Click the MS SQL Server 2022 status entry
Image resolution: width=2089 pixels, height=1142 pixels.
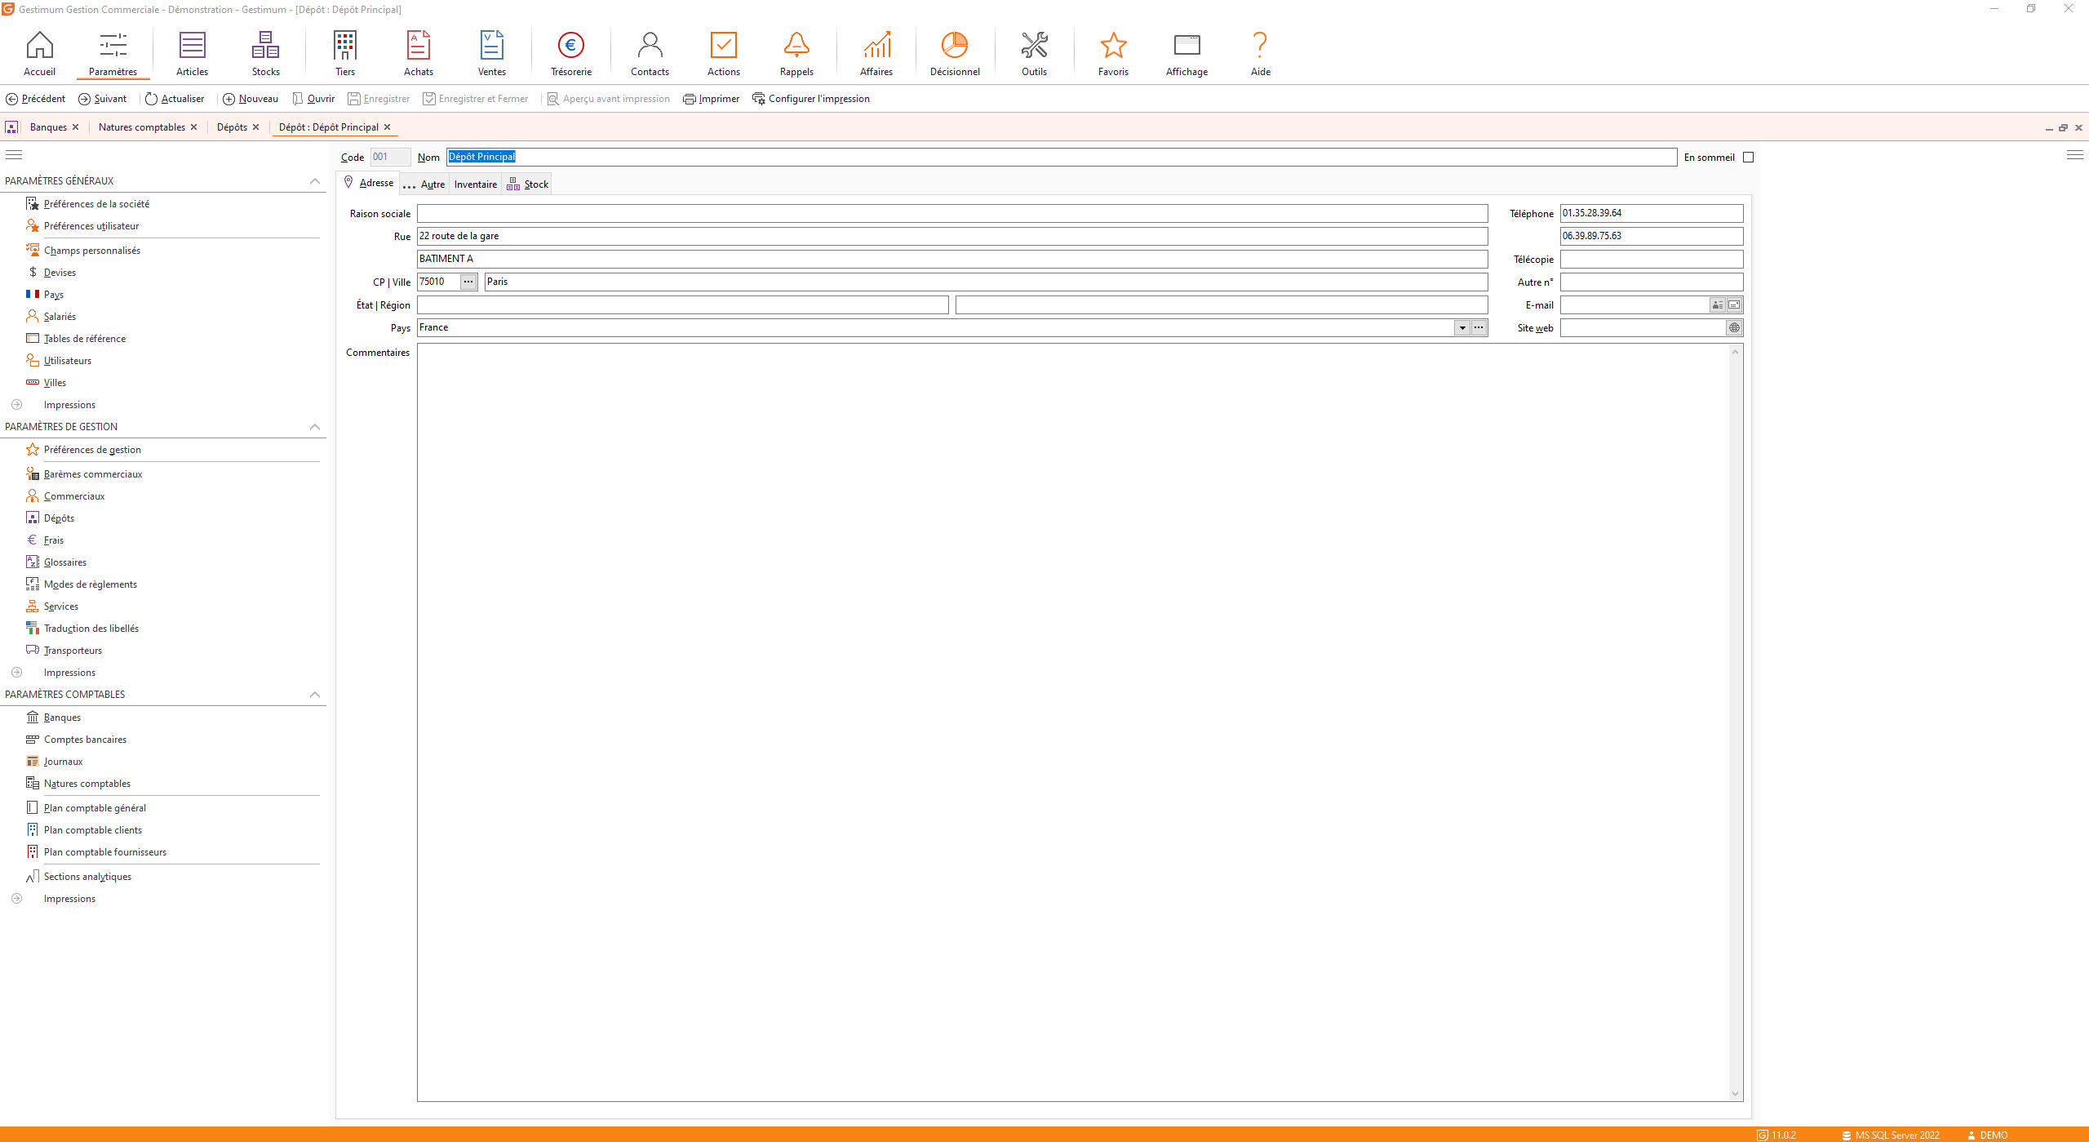pyautogui.click(x=1890, y=1135)
